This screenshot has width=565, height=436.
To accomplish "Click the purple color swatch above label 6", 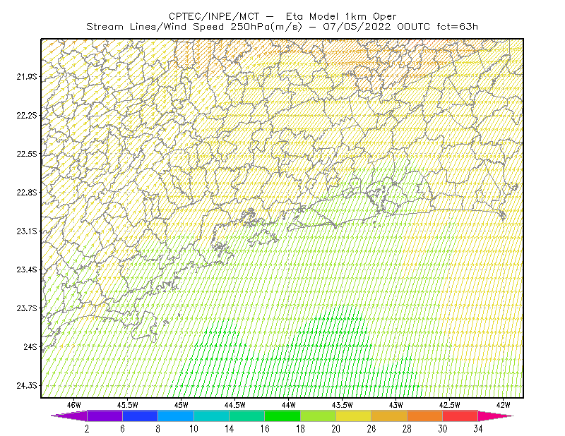I will pos(105,416).
